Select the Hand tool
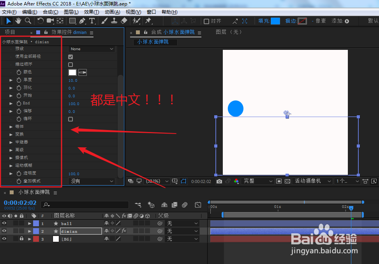This screenshot has height=264, width=379. 18,21
